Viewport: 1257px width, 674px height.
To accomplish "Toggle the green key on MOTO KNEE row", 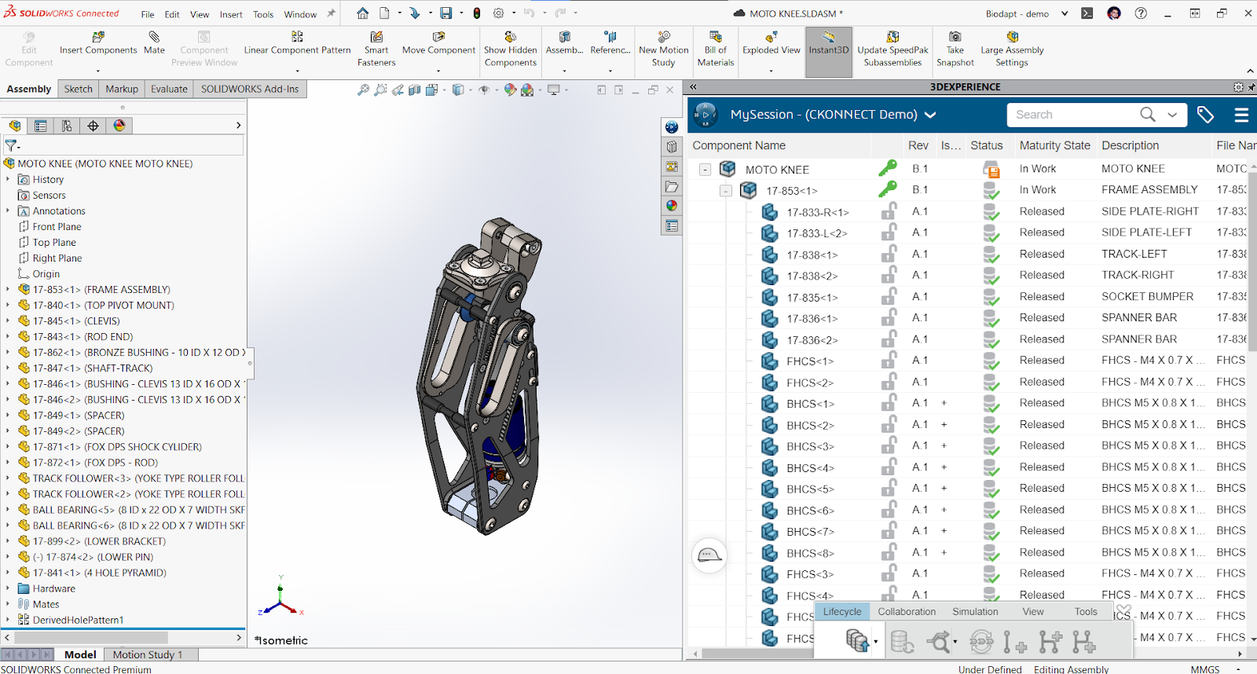I will coord(888,168).
